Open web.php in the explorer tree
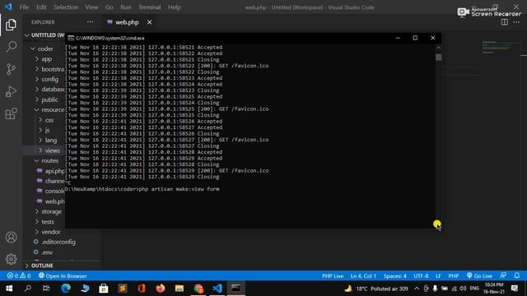Screen dimensions: 527x296 pos(54,201)
